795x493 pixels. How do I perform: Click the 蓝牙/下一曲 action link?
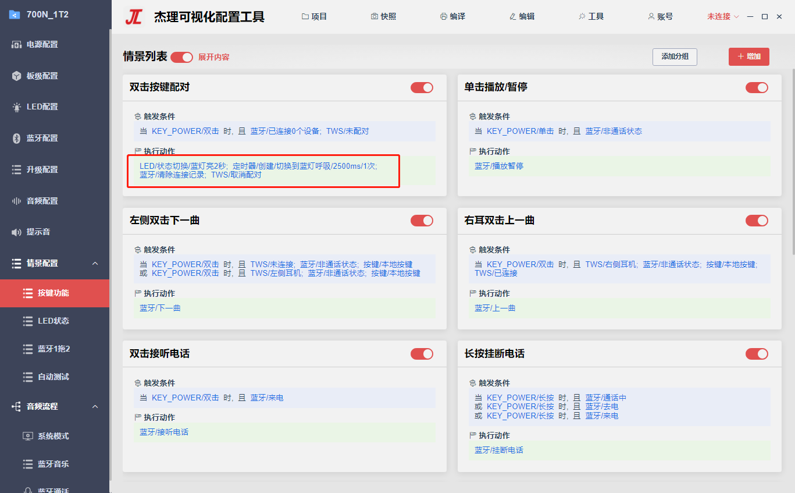pos(160,308)
